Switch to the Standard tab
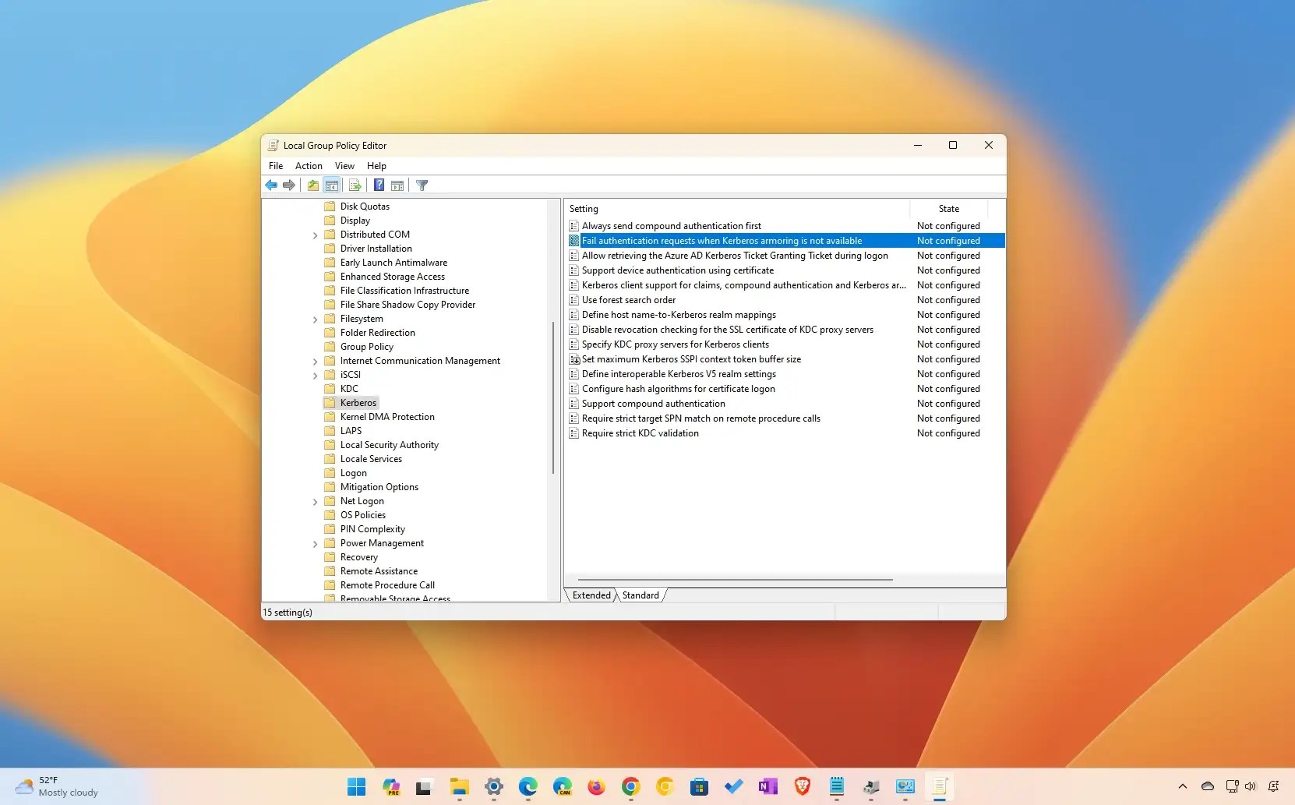This screenshot has height=805, width=1295. [x=639, y=595]
